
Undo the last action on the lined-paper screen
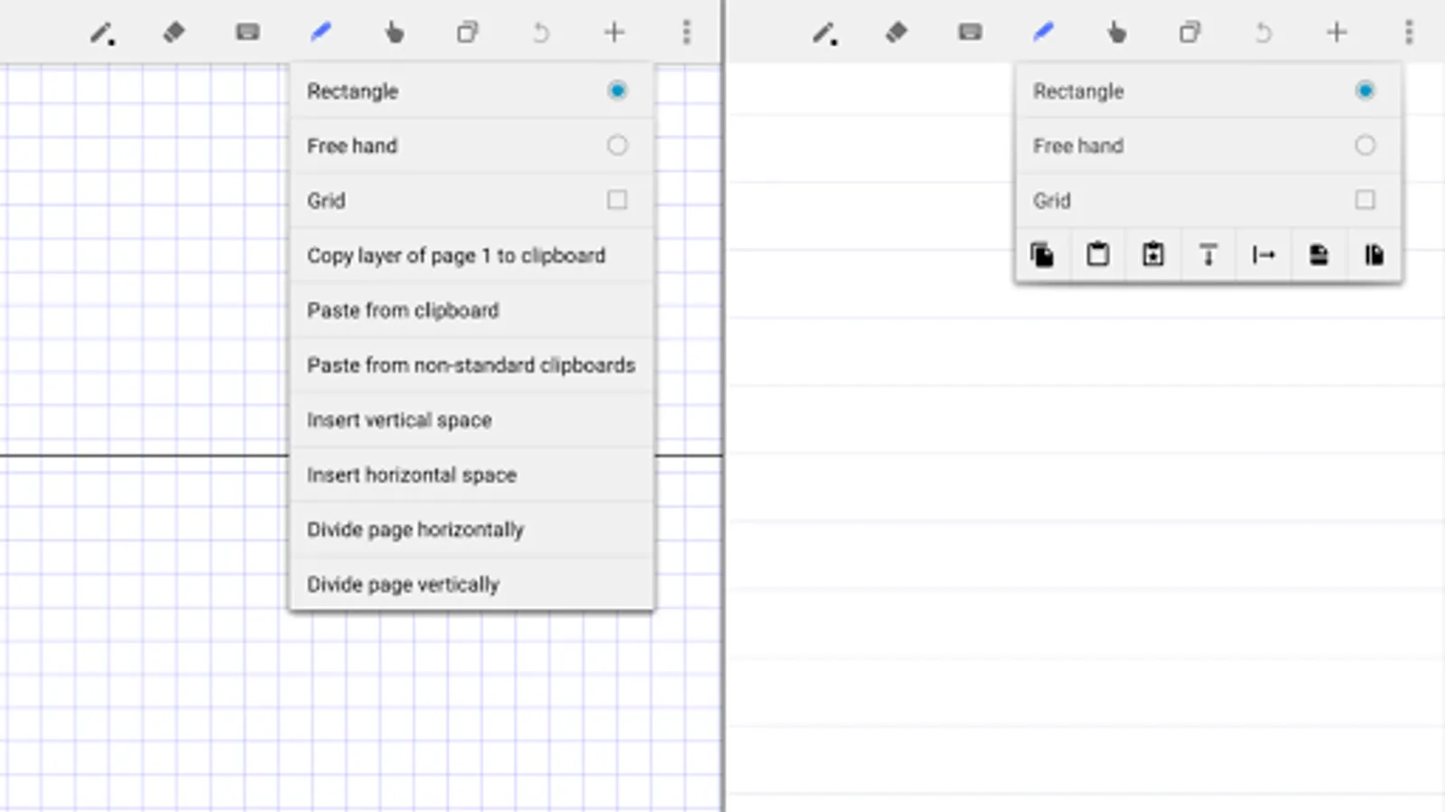tap(1263, 32)
